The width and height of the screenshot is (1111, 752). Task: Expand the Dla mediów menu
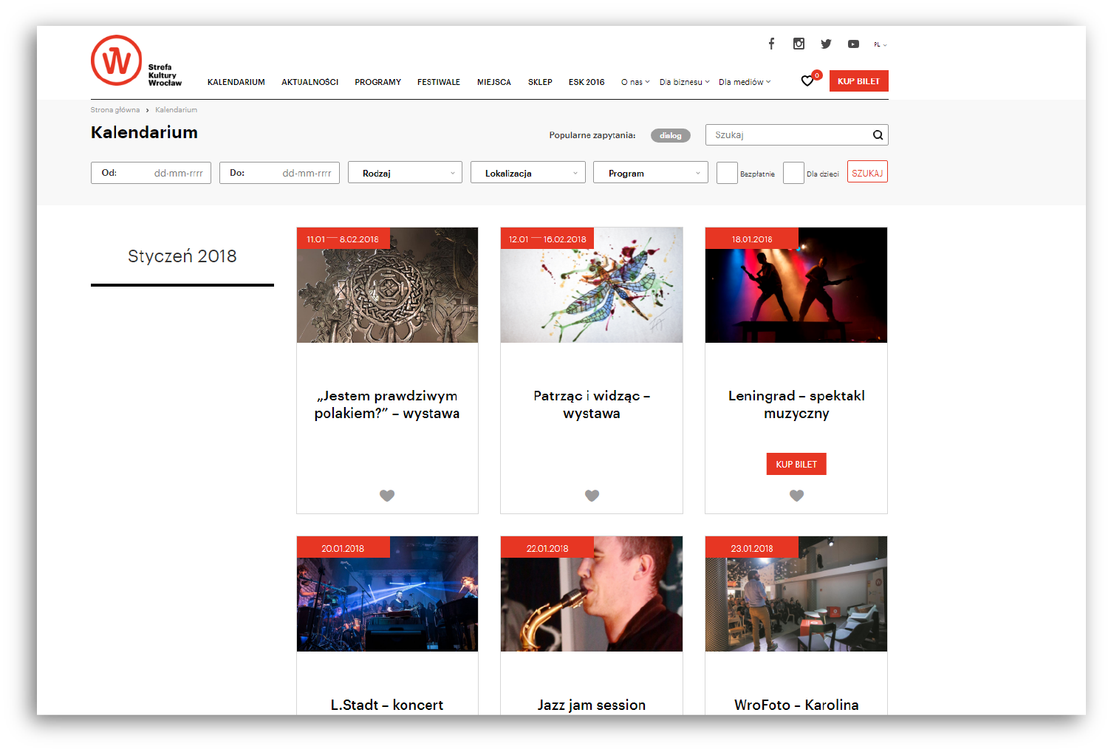tap(745, 82)
